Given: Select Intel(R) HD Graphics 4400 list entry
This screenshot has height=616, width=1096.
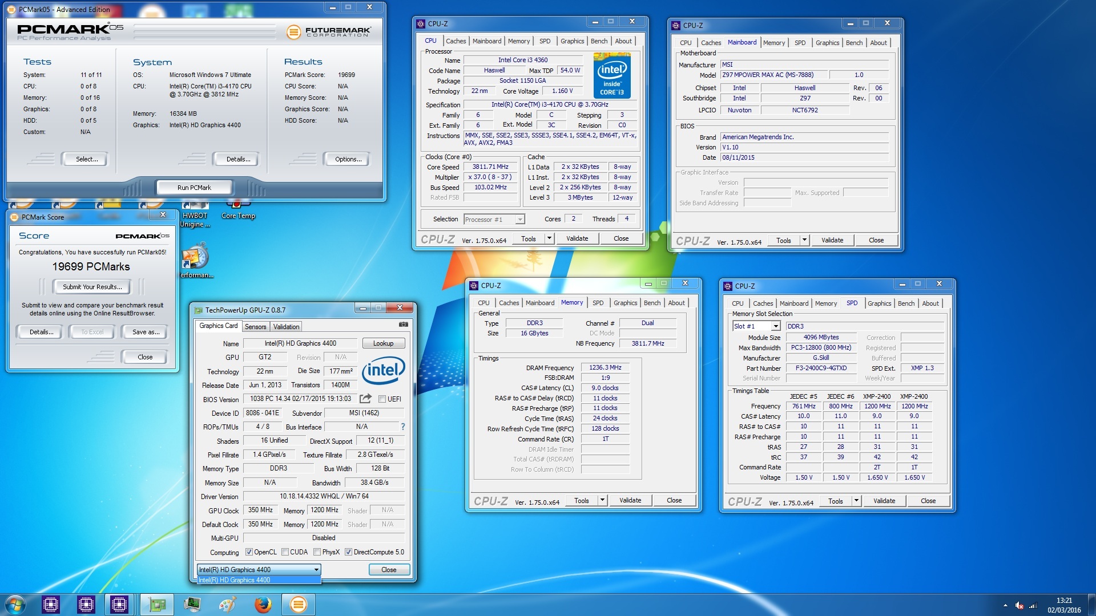Looking at the screenshot, I should click(x=259, y=580).
